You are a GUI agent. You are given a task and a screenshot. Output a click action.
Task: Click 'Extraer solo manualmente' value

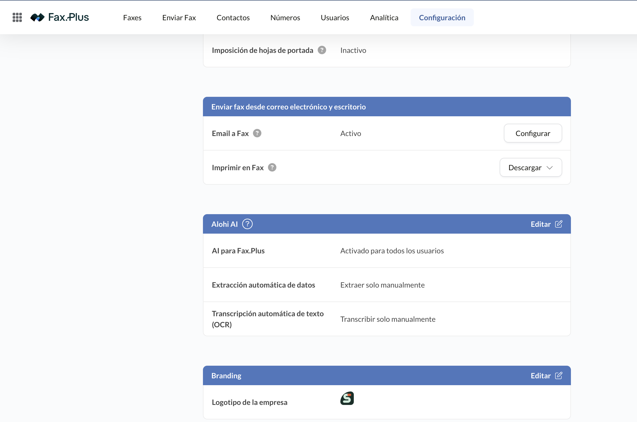point(382,285)
